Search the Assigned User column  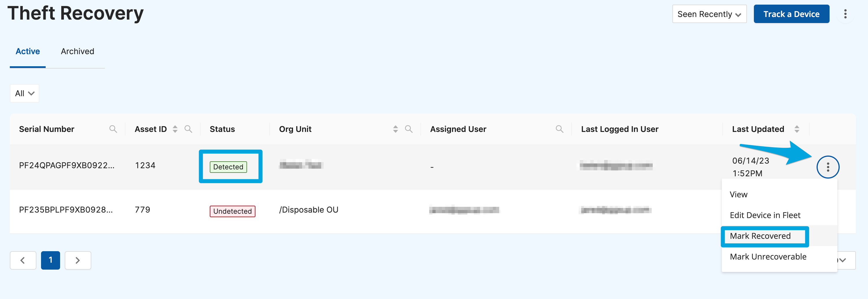click(x=559, y=129)
